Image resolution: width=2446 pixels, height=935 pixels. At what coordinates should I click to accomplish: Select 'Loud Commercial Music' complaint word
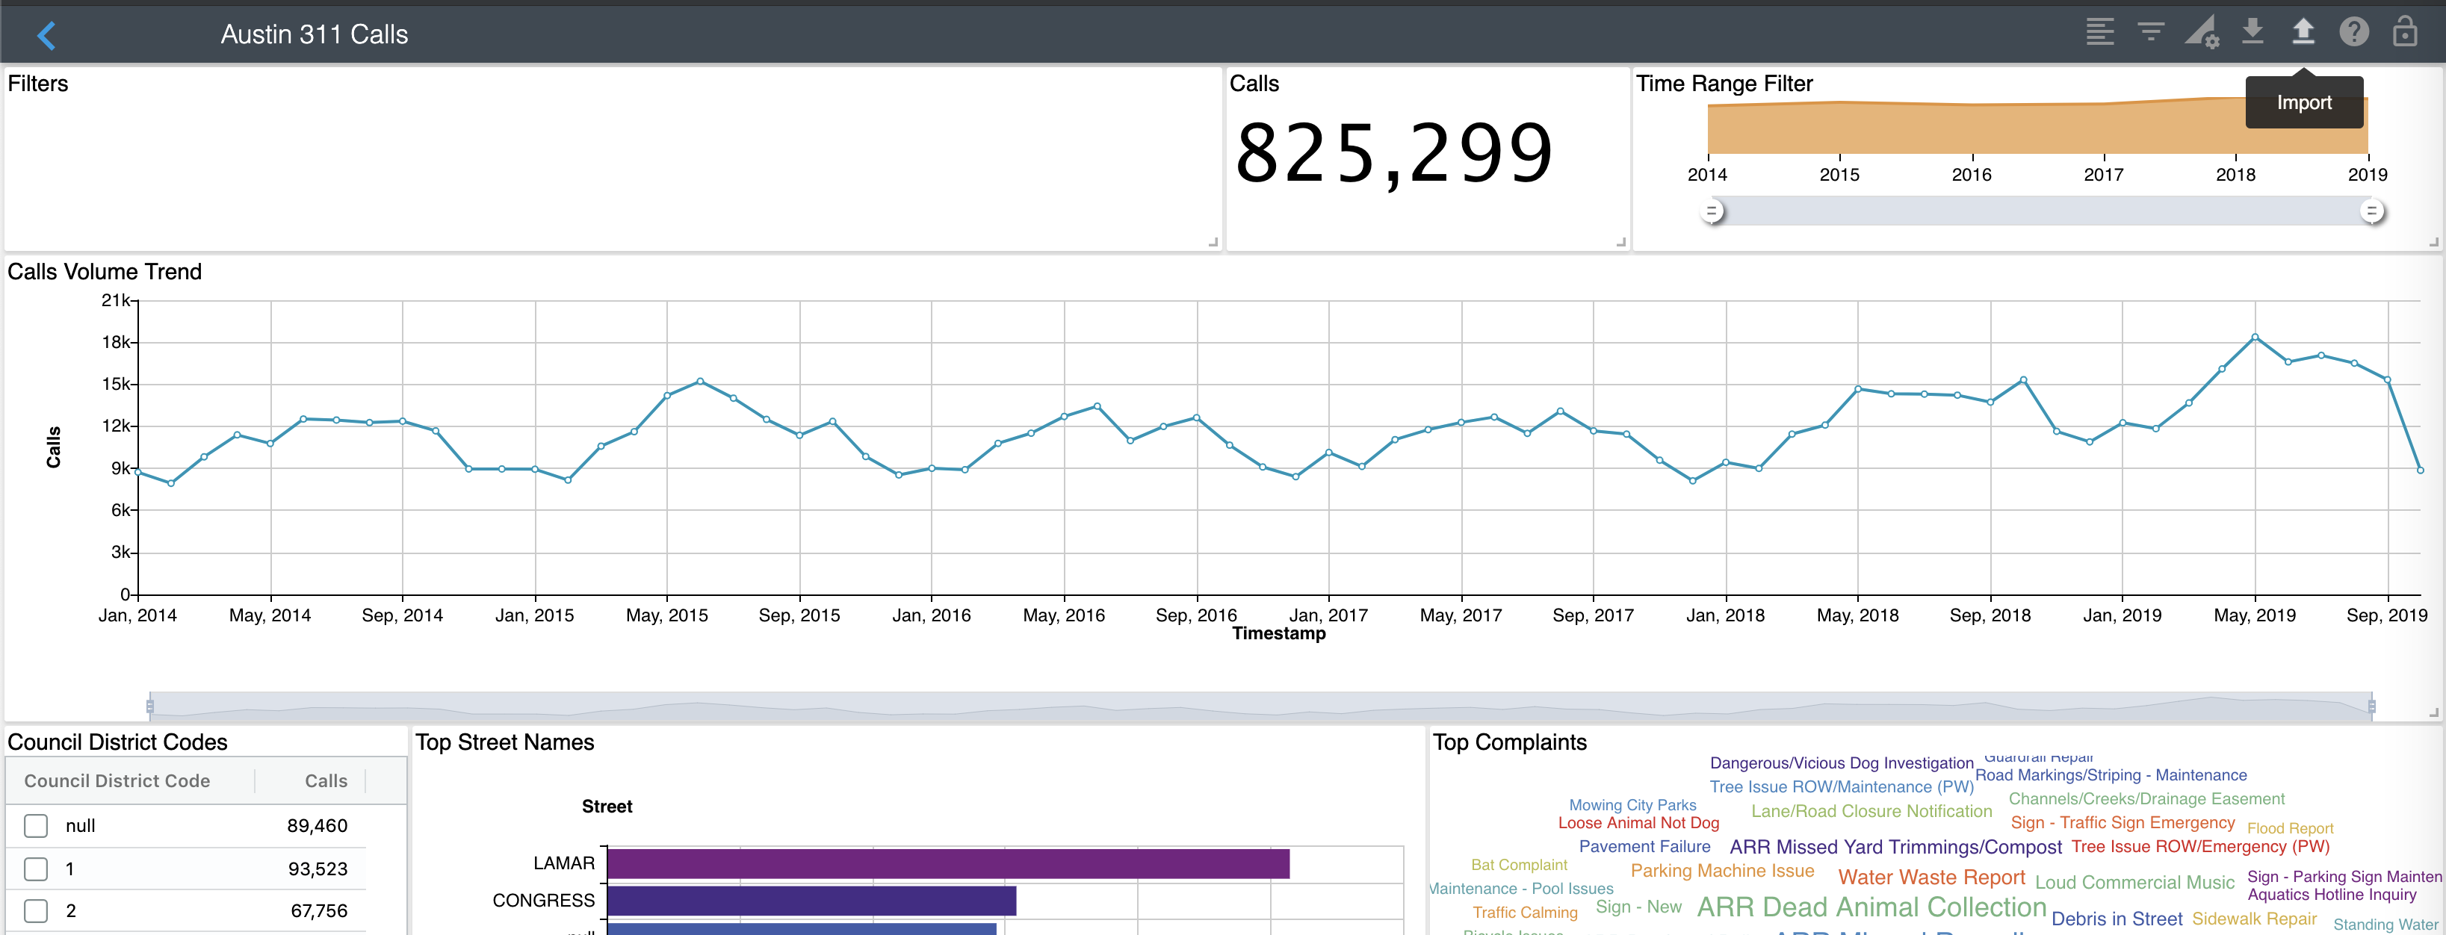point(2134,883)
